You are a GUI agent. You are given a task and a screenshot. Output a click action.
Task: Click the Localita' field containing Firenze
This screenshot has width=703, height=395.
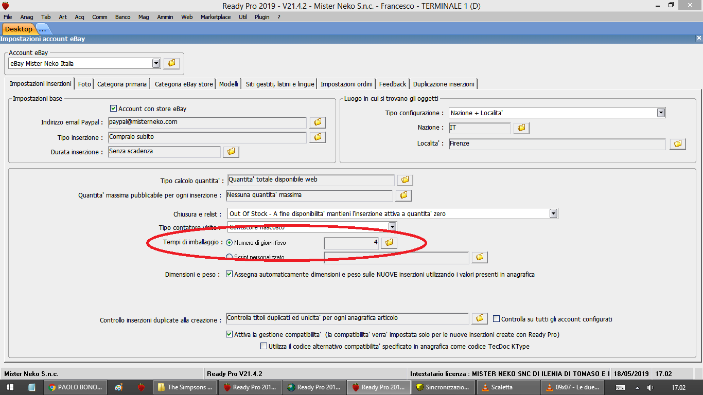point(557,144)
